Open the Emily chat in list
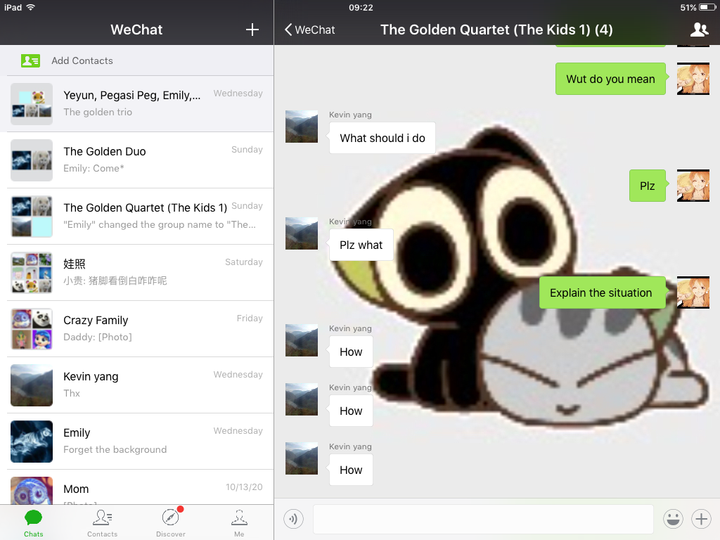Screen dimensions: 720x540 (137, 442)
